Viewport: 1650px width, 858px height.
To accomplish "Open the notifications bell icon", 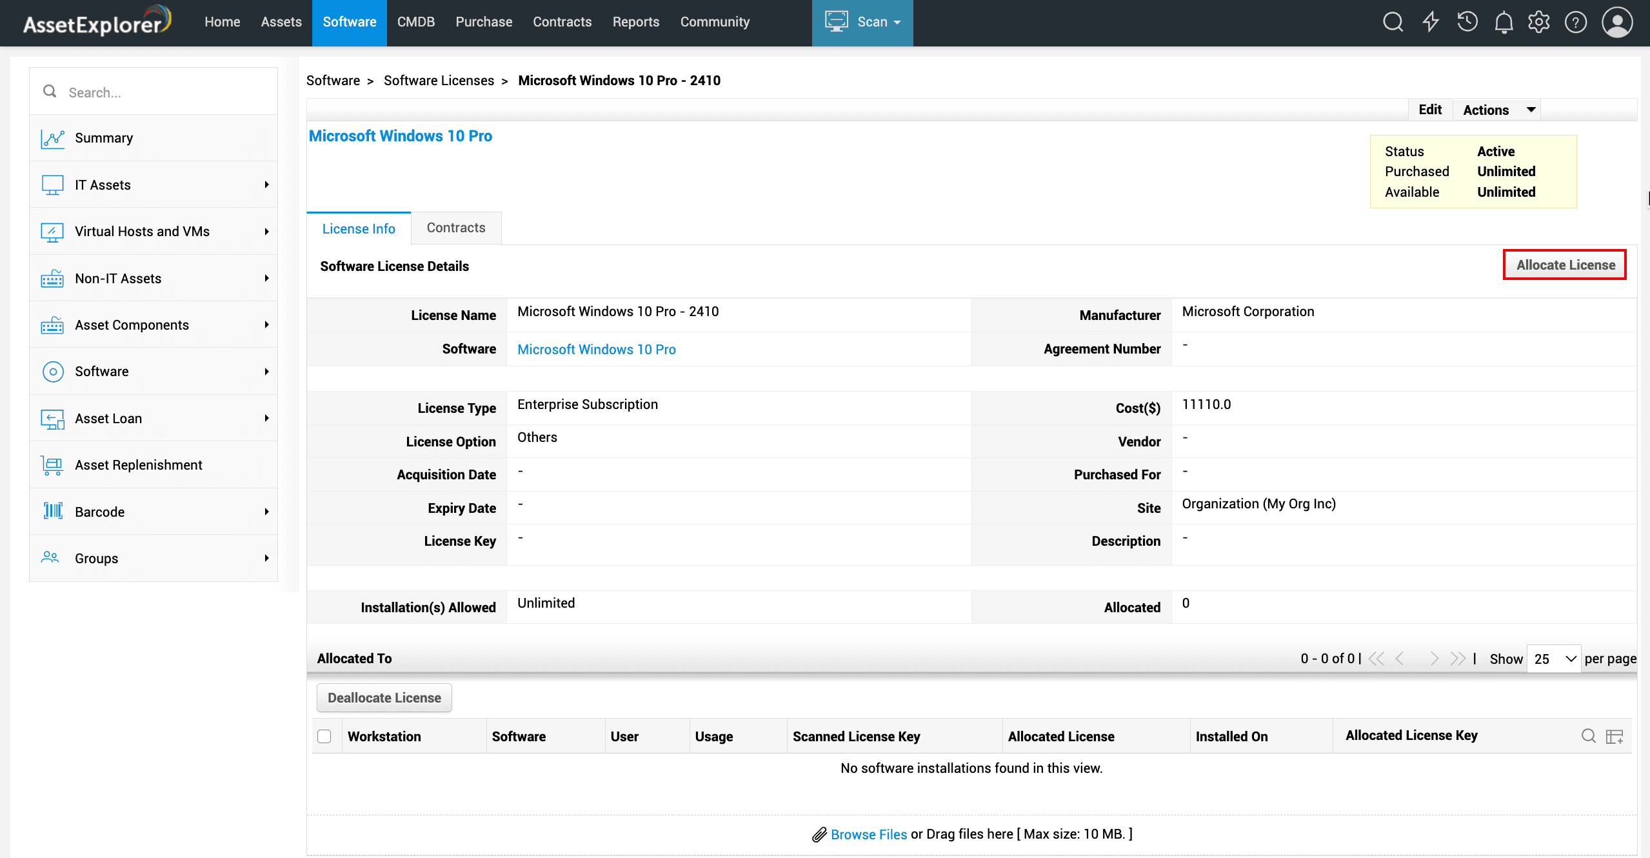I will (1504, 23).
